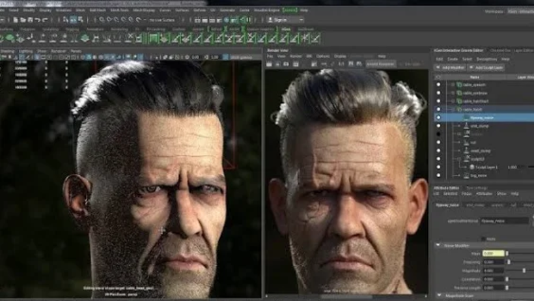Click the modifier icon beside end_clump
This screenshot has height=301, width=534.
[466, 126]
